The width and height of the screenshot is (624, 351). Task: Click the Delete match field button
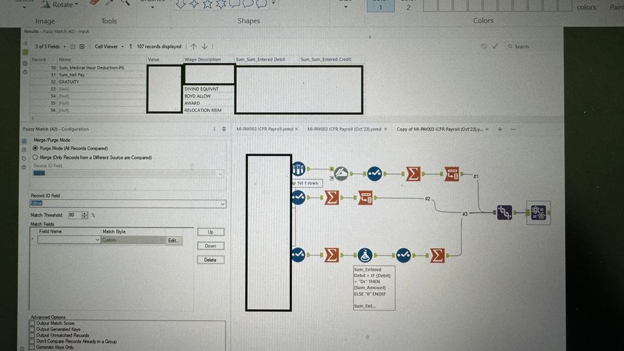click(x=210, y=260)
